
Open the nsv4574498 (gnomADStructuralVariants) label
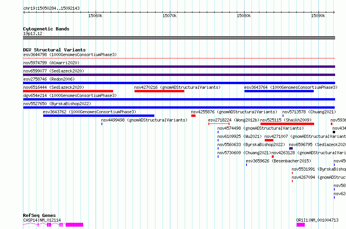260,128
